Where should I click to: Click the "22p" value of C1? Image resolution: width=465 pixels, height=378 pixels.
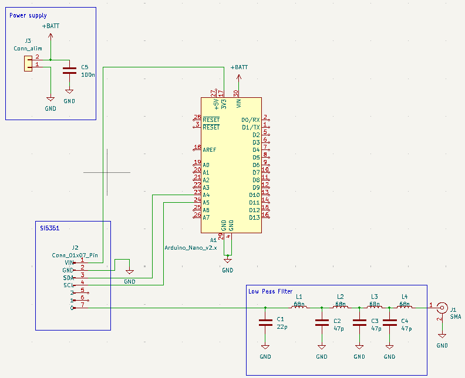pos(282,327)
